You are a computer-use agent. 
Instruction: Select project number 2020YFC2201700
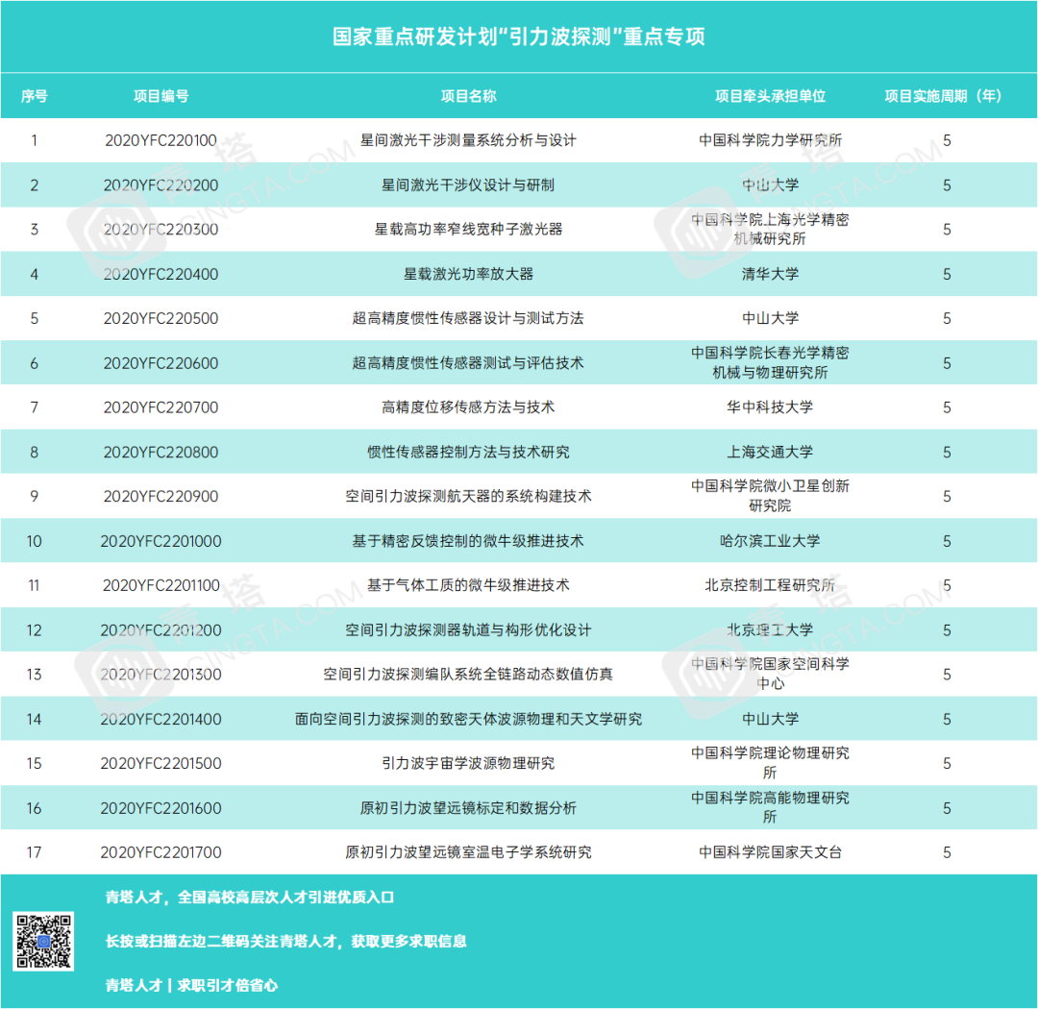pos(161,852)
